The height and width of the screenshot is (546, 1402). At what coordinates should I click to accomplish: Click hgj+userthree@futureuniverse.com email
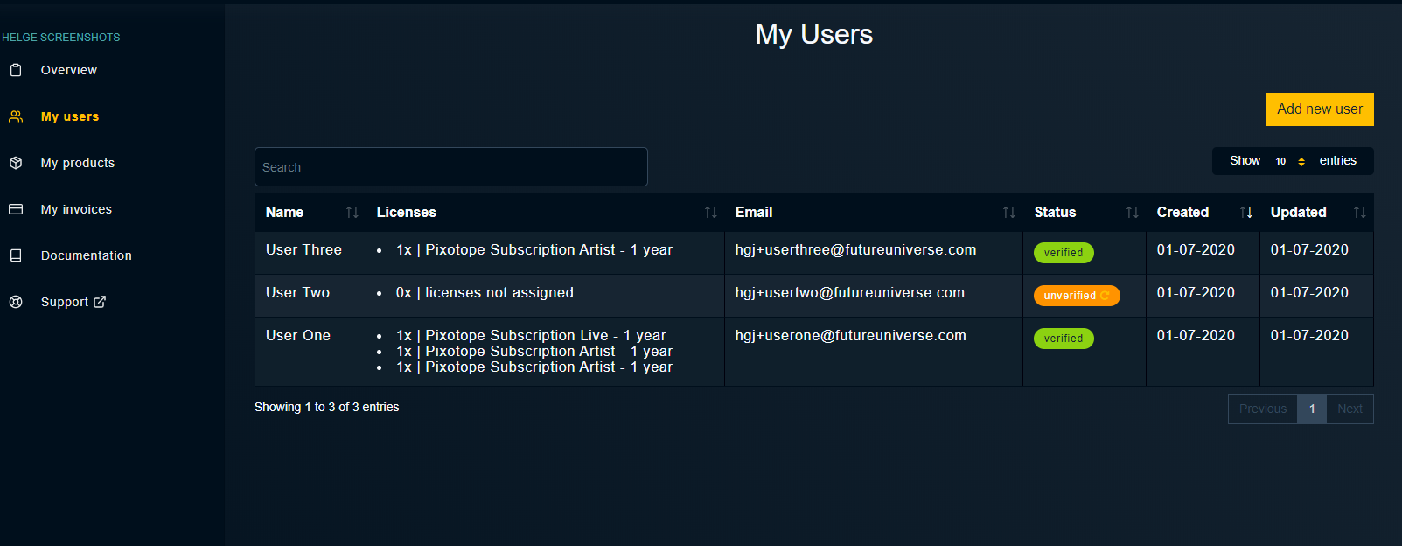(855, 250)
